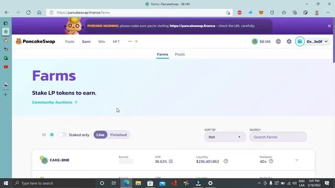The image size is (335, 188).
Task: Open the Earn menu
Action: tap(86, 41)
